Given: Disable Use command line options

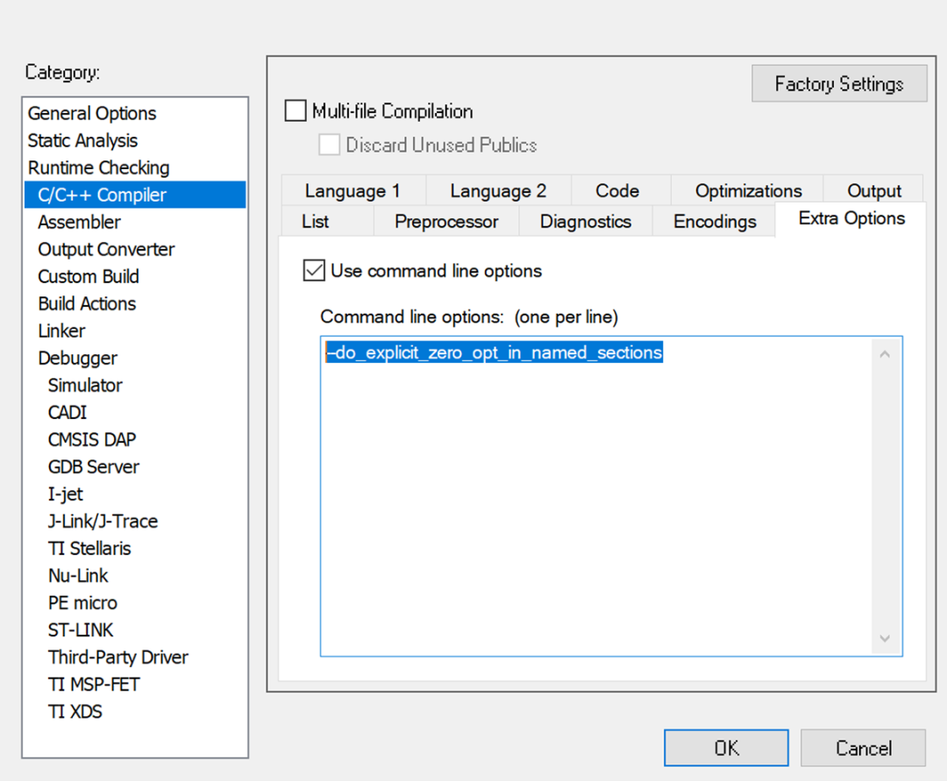Looking at the screenshot, I should coord(313,270).
